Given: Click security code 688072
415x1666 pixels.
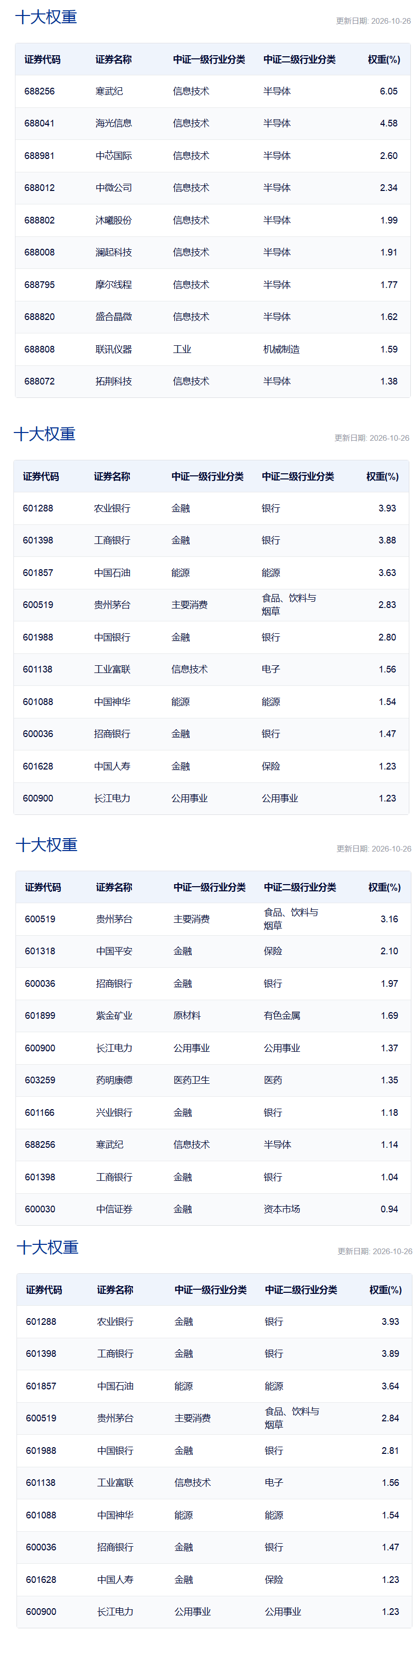Looking at the screenshot, I should [39, 381].
